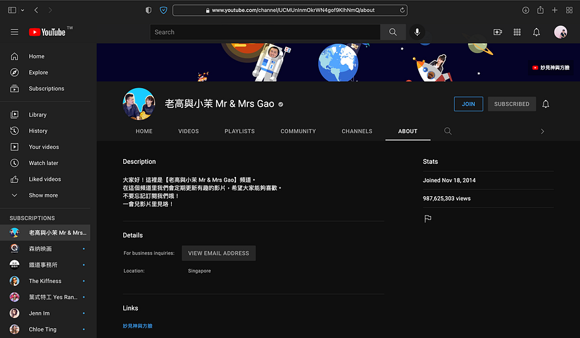Switch to the CHANNELS tab
Image resolution: width=580 pixels, height=338 pixels.
point(357,131)
